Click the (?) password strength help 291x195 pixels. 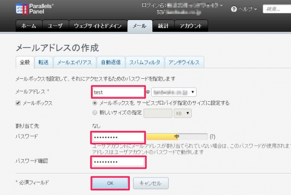pos(213,137)
